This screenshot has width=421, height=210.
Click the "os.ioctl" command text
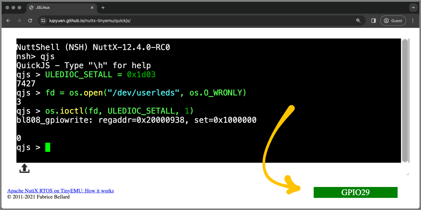(64, 111)
